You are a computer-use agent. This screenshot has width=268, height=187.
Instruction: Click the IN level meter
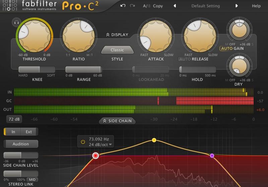(134, 92)
